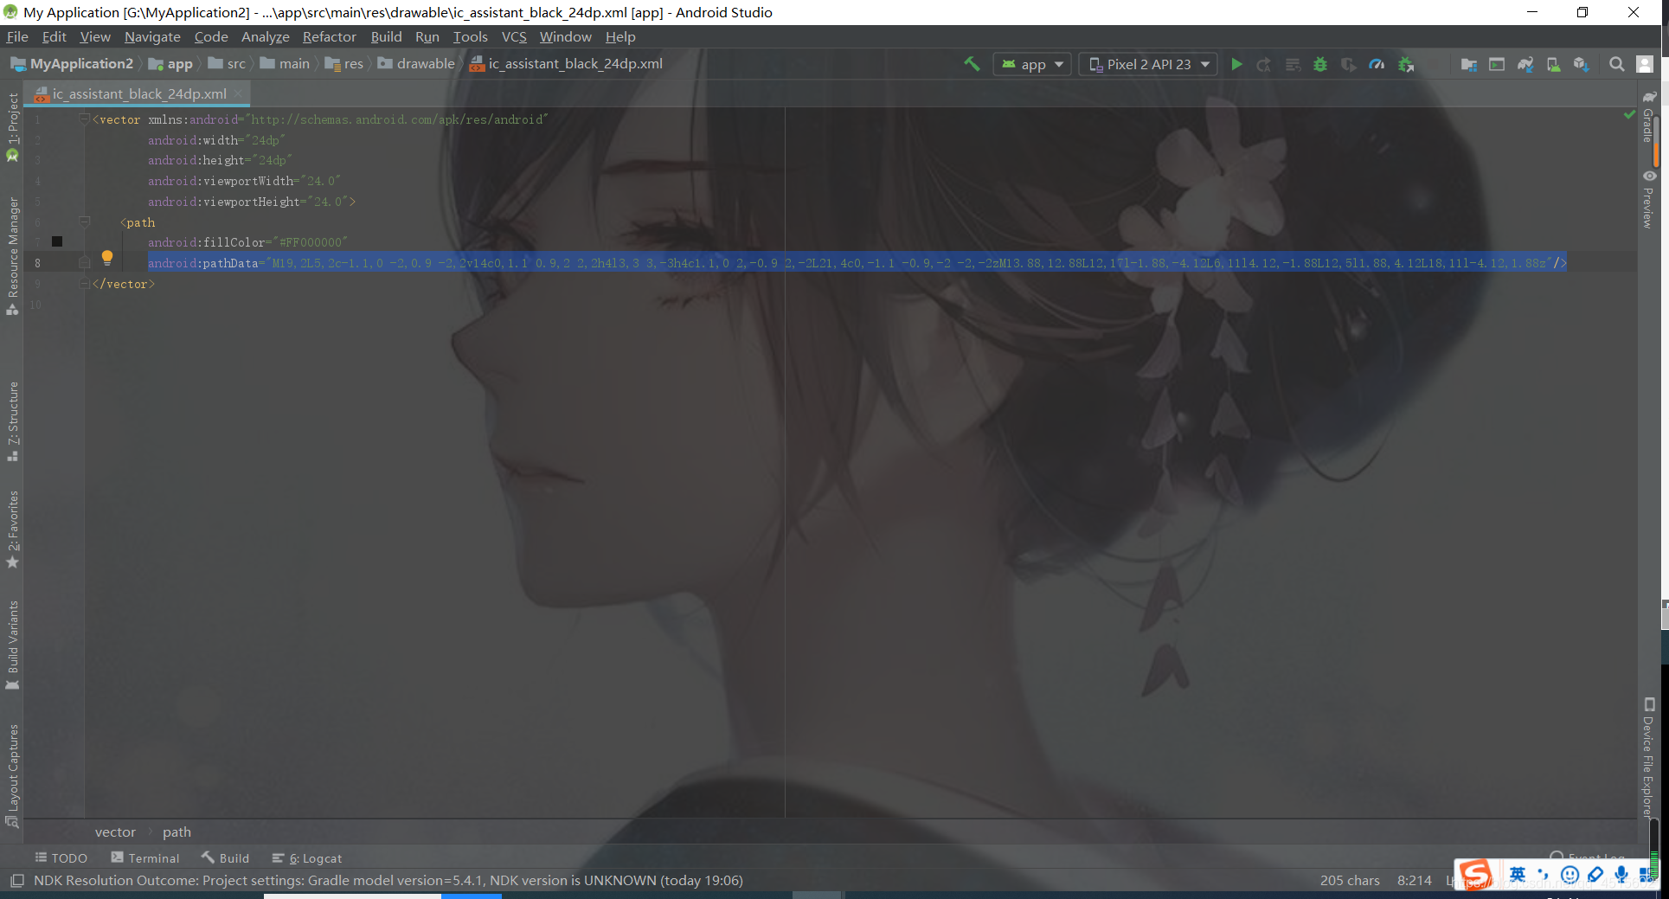
Task: Click the path breadcrumb at editor bottom
Action: (177, 832)
